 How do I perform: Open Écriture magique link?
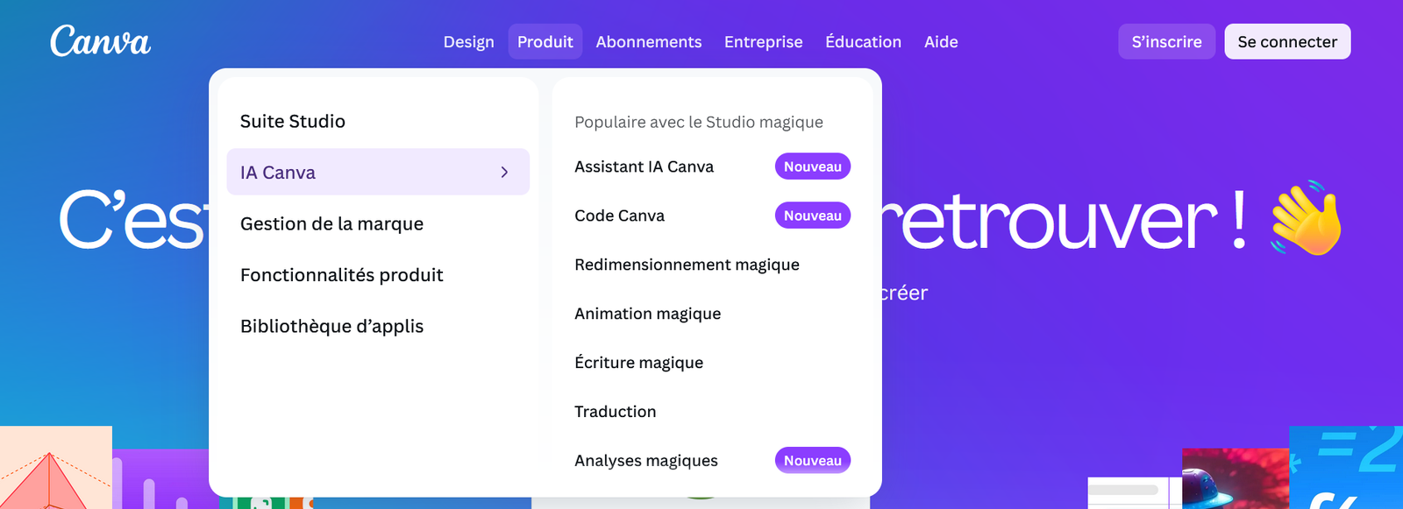coord(638,363)
